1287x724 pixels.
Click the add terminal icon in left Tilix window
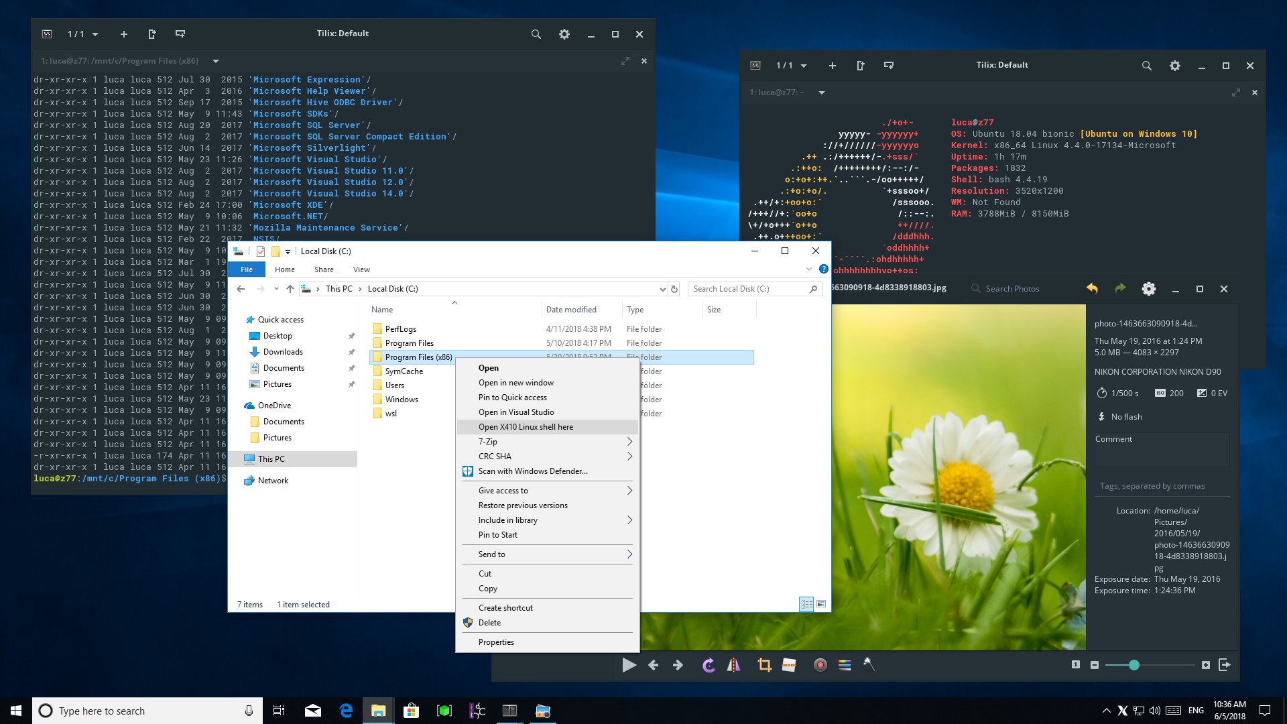[123, 34]
